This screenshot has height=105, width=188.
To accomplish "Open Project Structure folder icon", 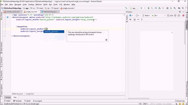I will tap(179, 8).
